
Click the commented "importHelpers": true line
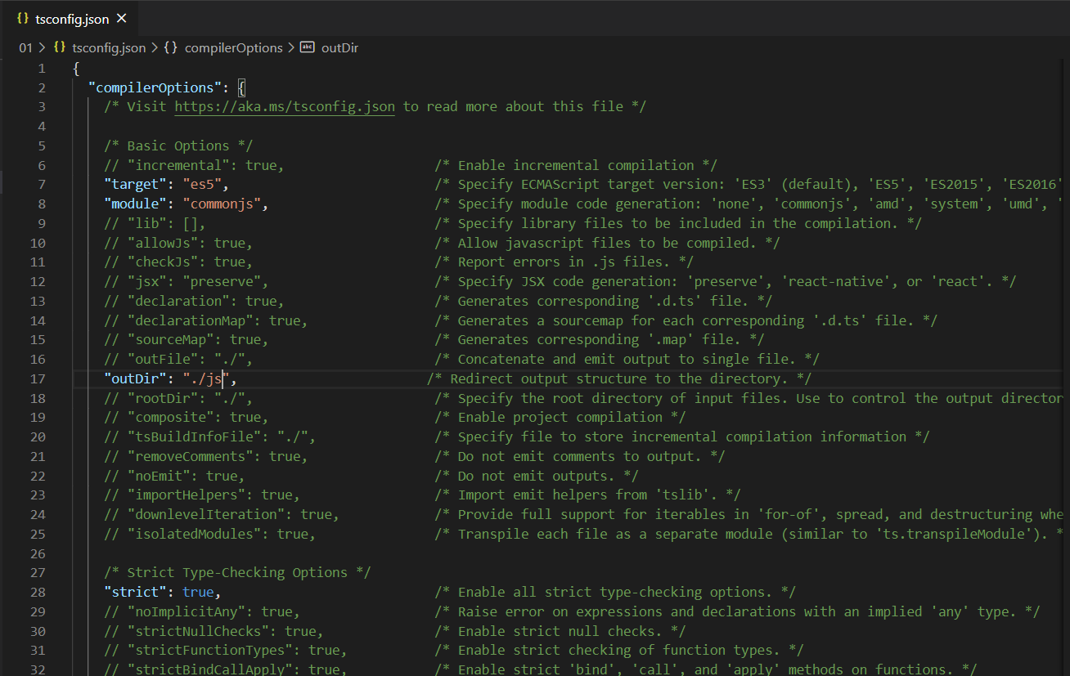pyautogui.click(x=202, y=495)
